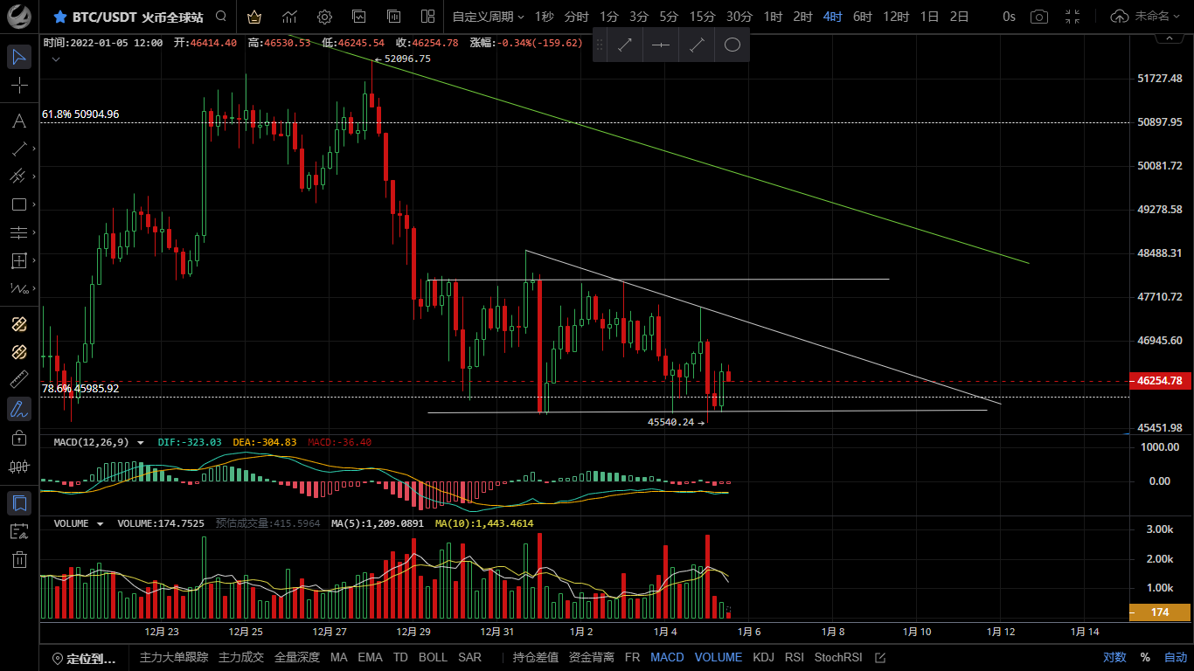The image size is (1194, 671).
Task: Open the drawing list edit icon
Action: [x=19, y=531]
